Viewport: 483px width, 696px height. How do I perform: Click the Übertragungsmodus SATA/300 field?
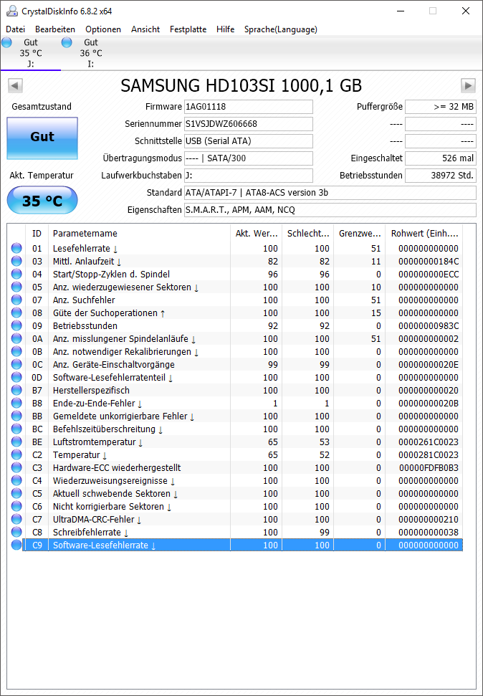(248, 158)
